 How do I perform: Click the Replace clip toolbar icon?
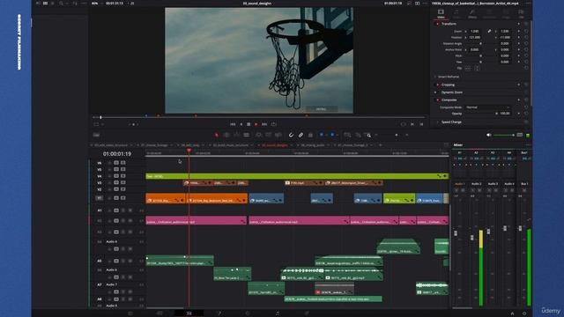pos(278,135)
